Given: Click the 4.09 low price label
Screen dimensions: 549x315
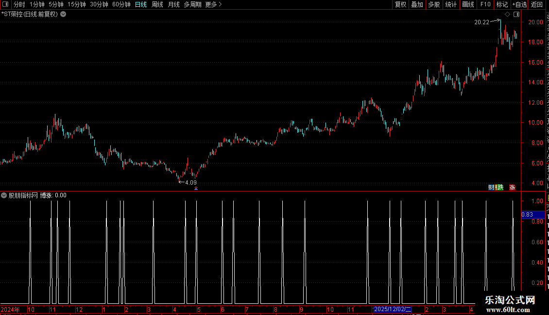Looking at the screenshot, I should pos(191,182).
